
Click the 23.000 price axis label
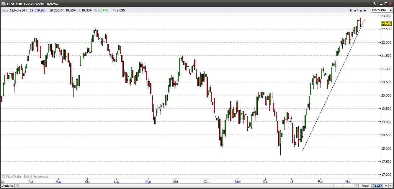[386, 16]
